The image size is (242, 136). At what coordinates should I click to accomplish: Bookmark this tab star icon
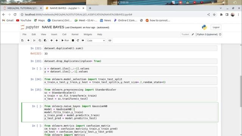pos(214,14)
